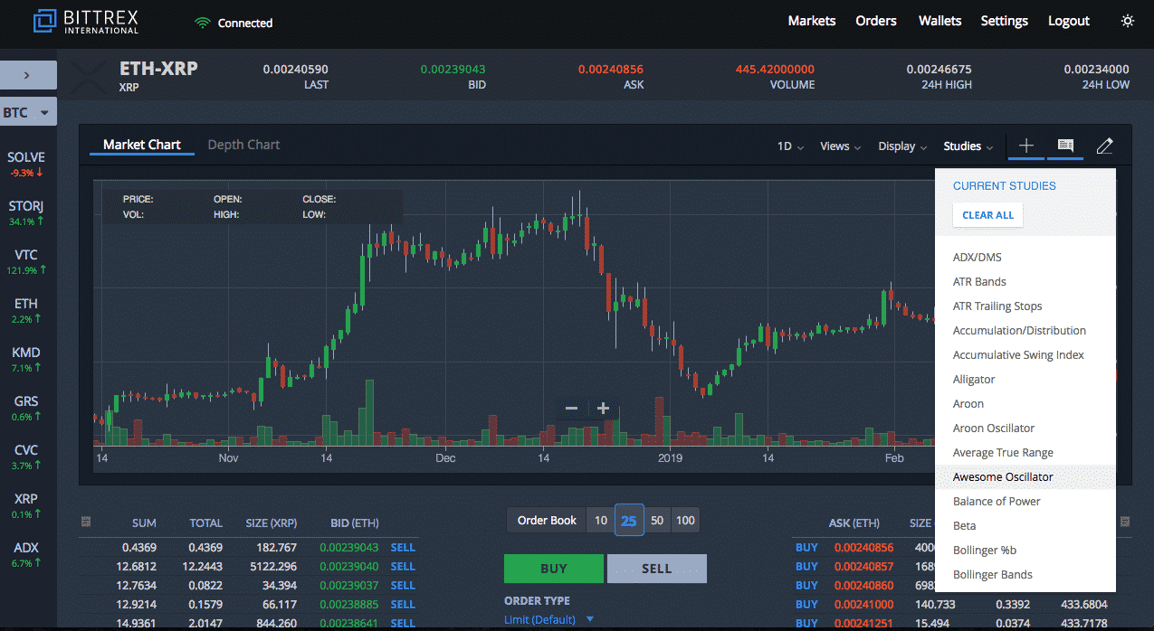Zoom in the chart with plus icon

pyautogui.click(x=604, y=408)
